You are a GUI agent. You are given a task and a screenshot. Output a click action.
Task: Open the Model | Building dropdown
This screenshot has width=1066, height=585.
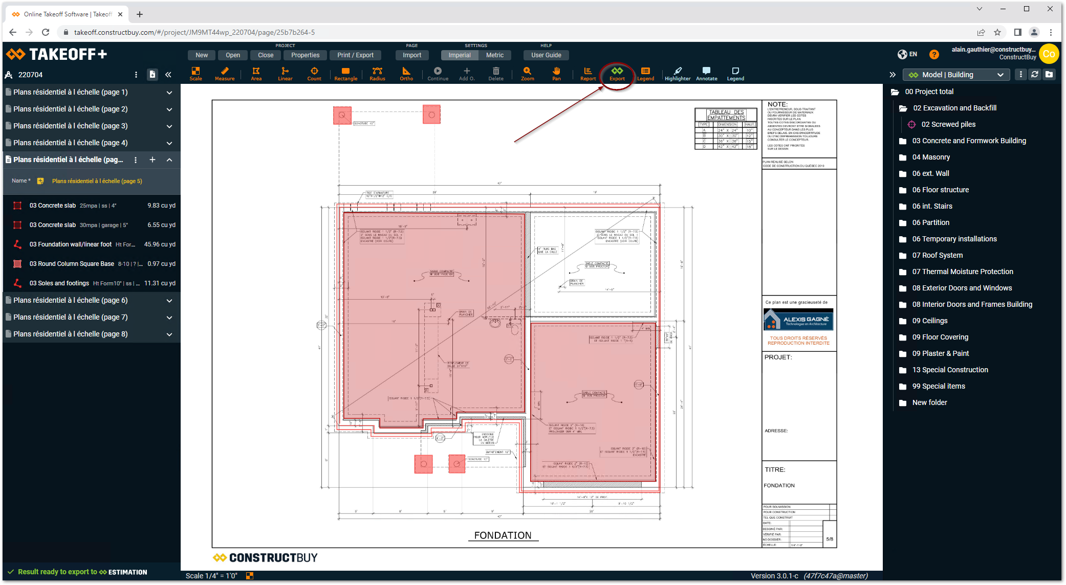(x=955, y=75)
